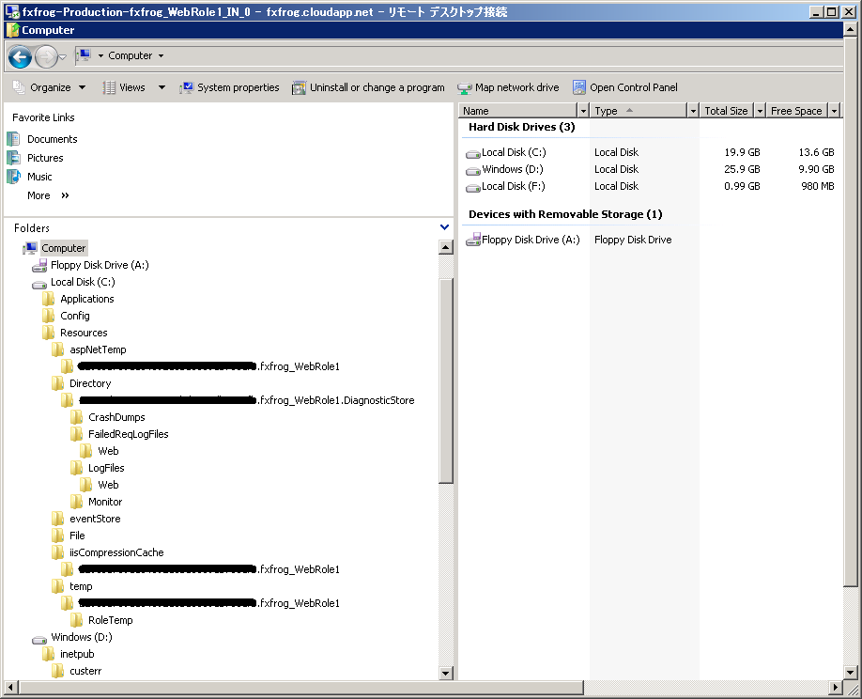The image size is (862, 699).
Task: Click the Back navigation arrow button
Action: pyautogui.click(x=20, y=57)
